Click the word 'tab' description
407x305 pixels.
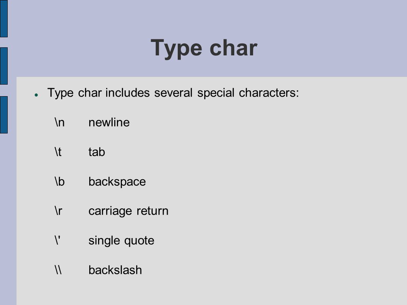tap(97, 152)
